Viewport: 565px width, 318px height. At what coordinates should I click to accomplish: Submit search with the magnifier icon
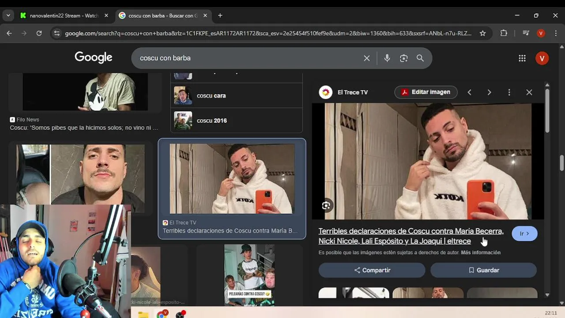pos(420,58)
